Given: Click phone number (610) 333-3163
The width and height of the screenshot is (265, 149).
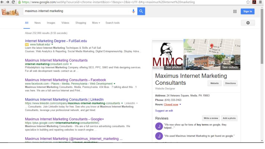Looking at the screenshot, I should (173, 100).
